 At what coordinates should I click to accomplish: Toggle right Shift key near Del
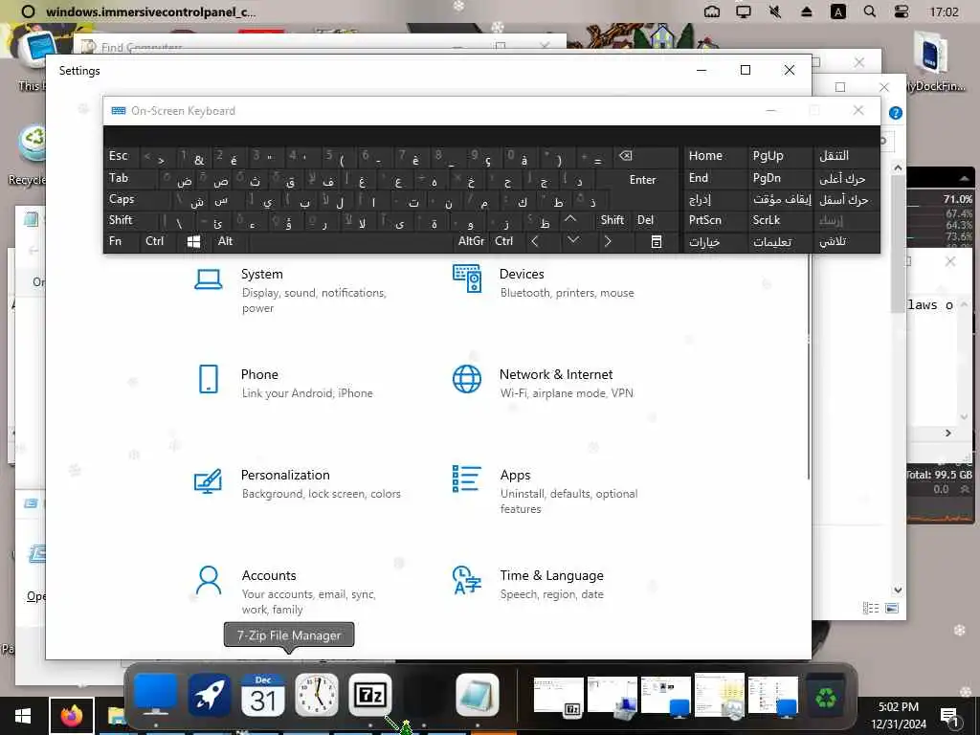pyautogui.click(x=612, y=221)
